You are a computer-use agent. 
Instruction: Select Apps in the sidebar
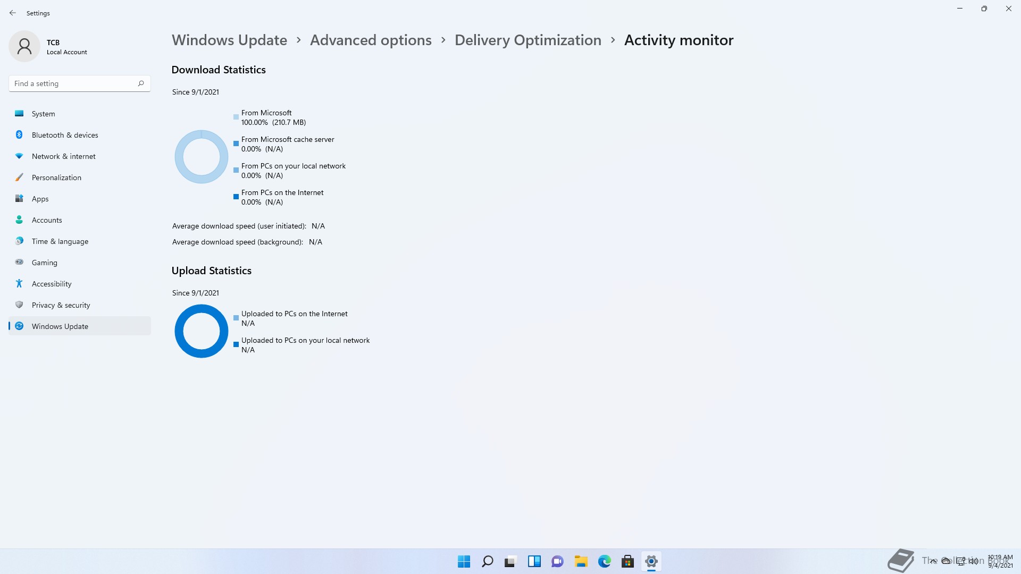click(x=80, y=199)
